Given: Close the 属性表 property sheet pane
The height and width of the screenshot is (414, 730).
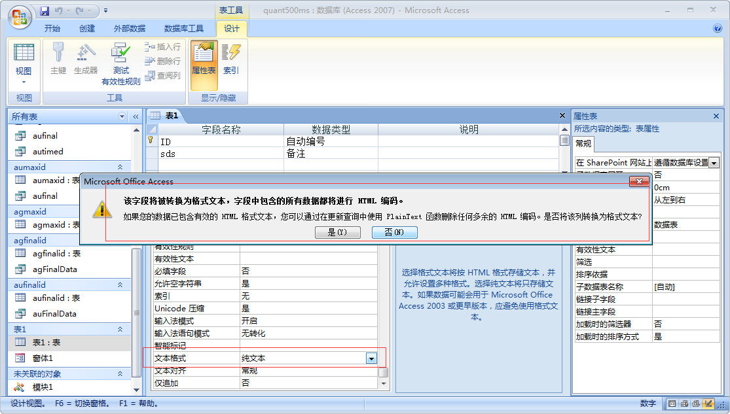Looking at the screenshot, I should 716,116.
